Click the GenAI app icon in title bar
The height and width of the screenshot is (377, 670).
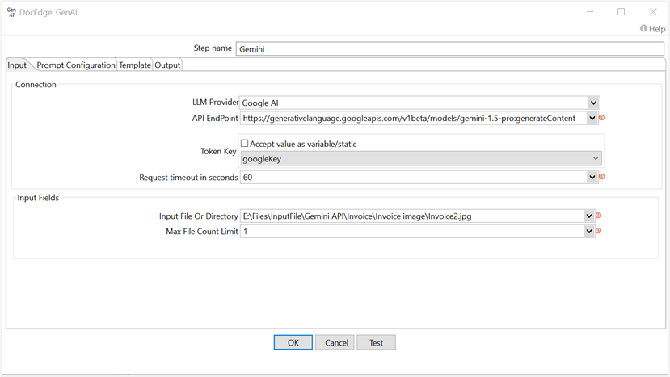(11, 12)
